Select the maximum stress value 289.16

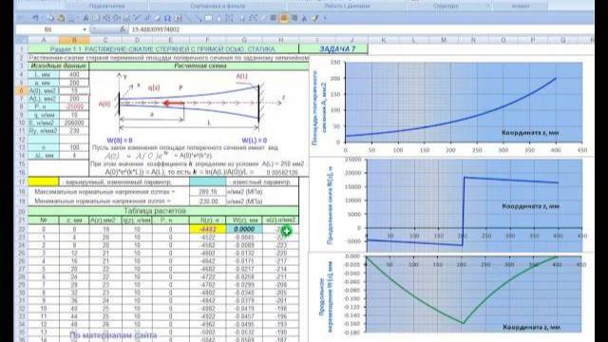[207, 192]
